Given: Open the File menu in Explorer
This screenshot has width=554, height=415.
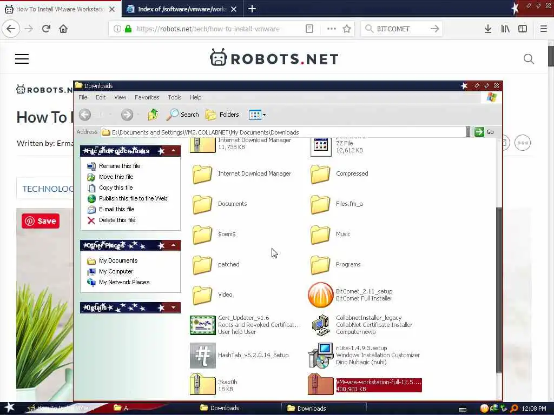Looking at the screenshot, I should tap(83, 97).
